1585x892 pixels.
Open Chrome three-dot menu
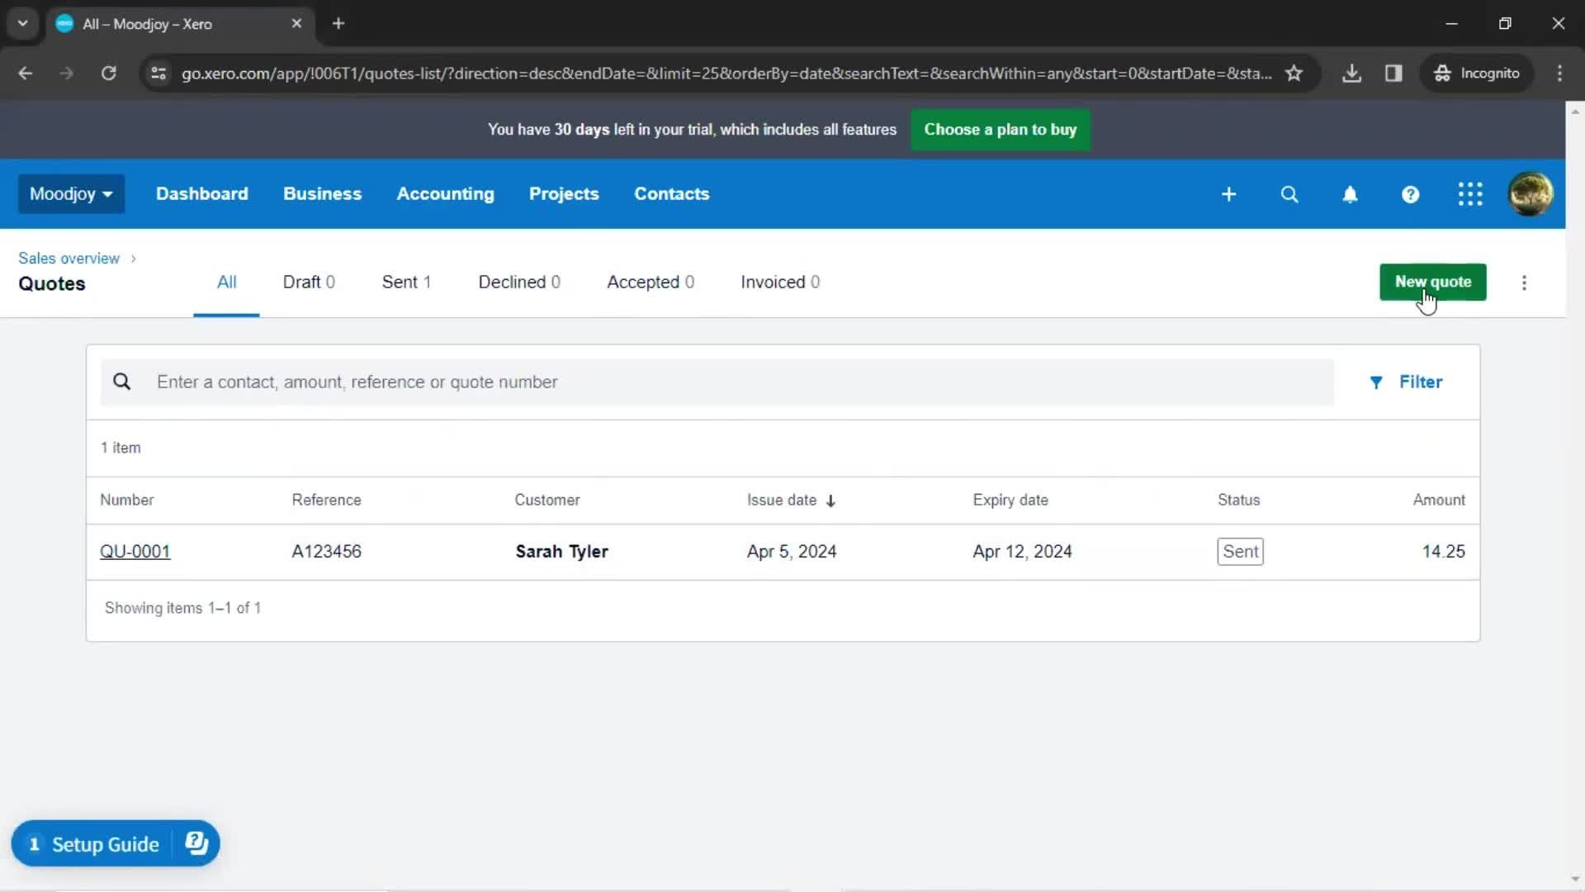point(1559,73)
